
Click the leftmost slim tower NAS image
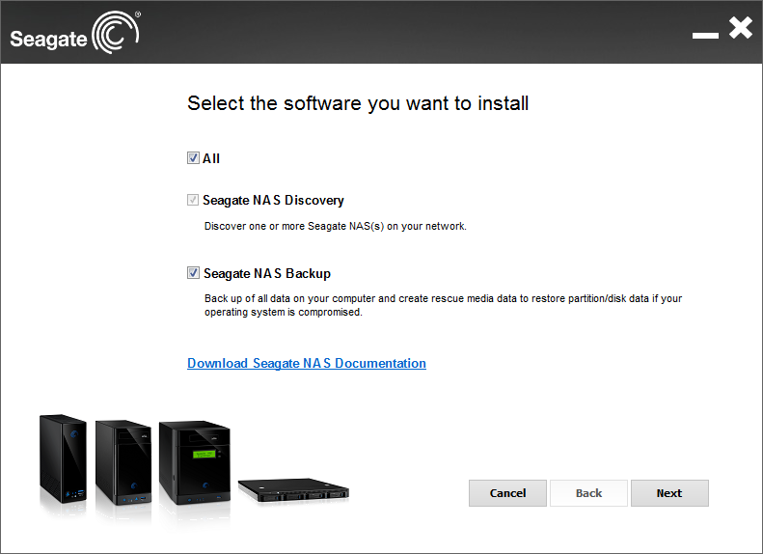[63, 458]
